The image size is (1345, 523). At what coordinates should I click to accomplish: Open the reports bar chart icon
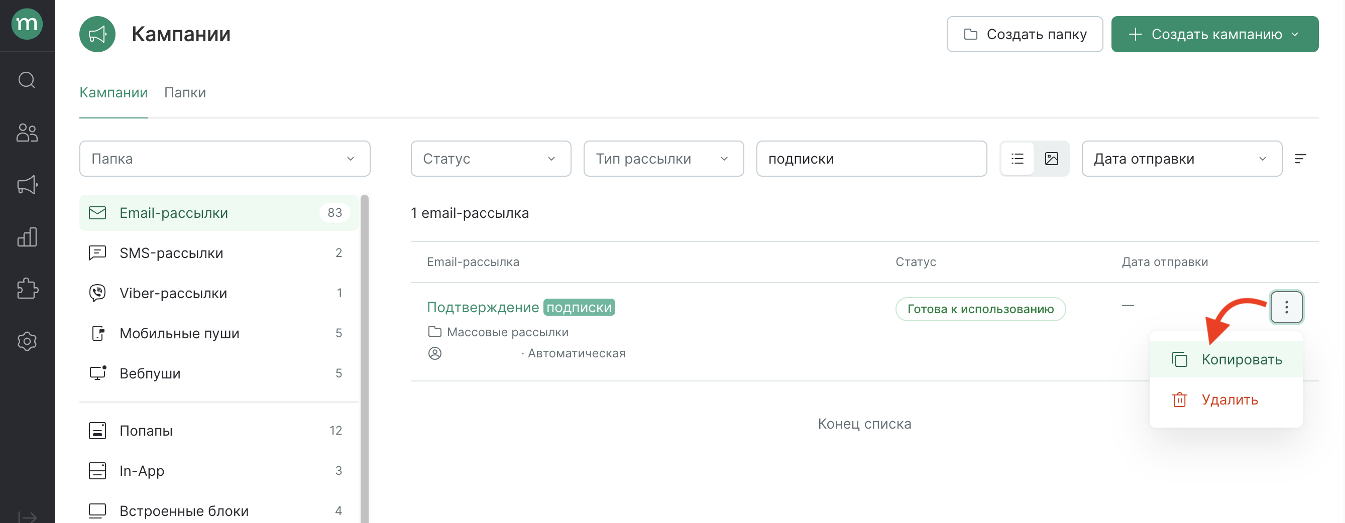click(27, 237)
